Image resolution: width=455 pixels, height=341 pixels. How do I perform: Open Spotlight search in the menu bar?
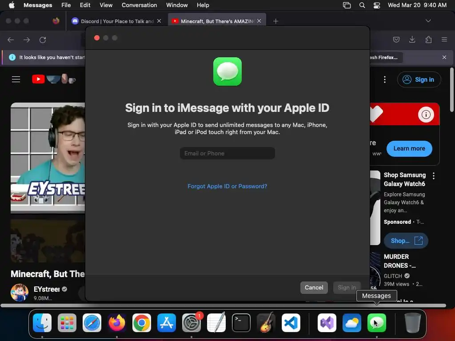tap(362, 5)
